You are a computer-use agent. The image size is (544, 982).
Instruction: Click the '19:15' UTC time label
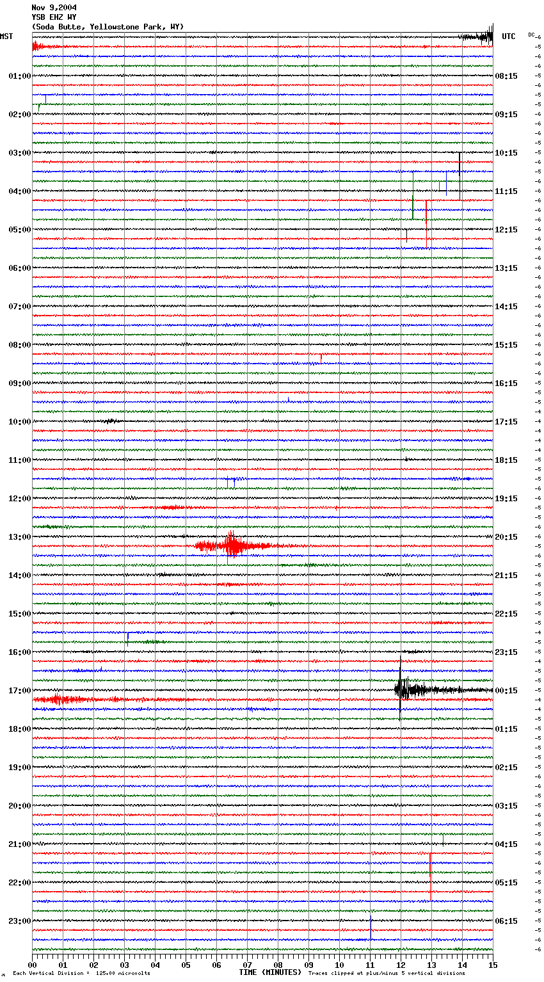506,499
